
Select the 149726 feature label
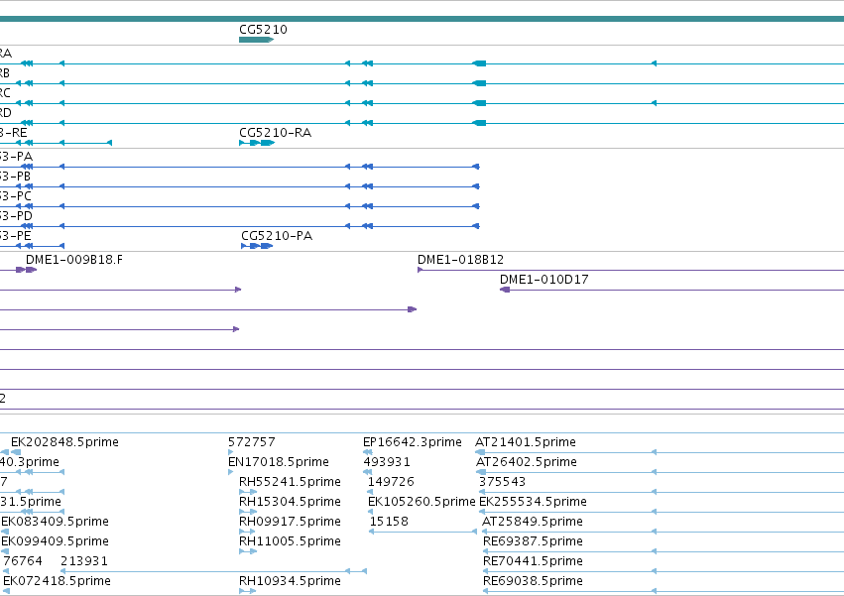pyautogui.click(x=391, y=482)
